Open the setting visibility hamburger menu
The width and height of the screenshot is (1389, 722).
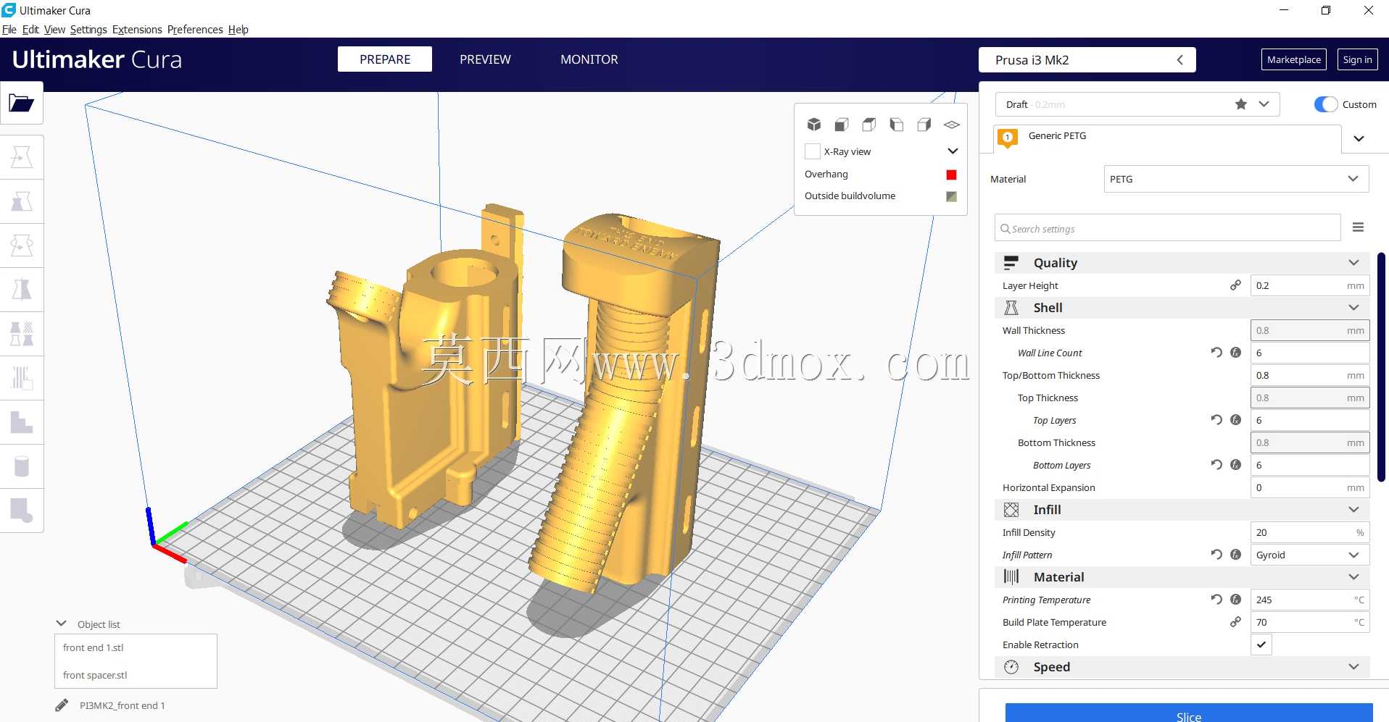point(1359,227)
